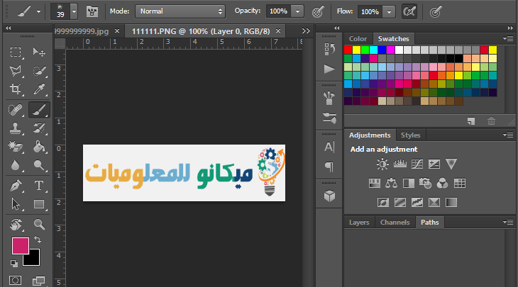Open the 3D panel cube icon
This screenshot has height=287, width=518.
tap(329, 196)
